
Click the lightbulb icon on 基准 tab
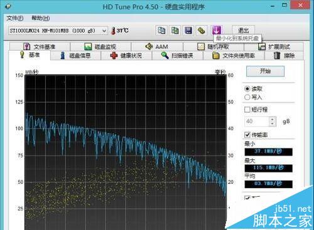(22, 55)
